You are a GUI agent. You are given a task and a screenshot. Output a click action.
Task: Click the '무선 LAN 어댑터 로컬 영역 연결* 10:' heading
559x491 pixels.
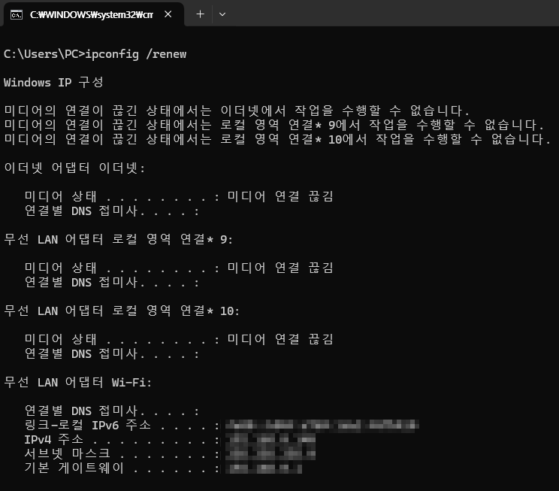[x=122, y=311]
